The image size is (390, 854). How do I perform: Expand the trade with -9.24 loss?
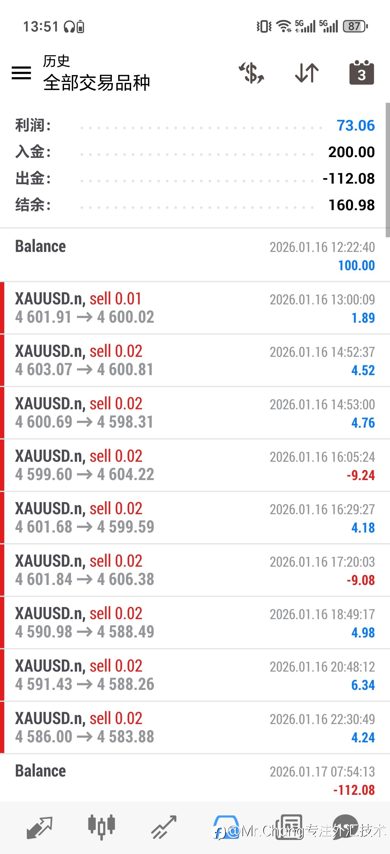tap(195, 465)
